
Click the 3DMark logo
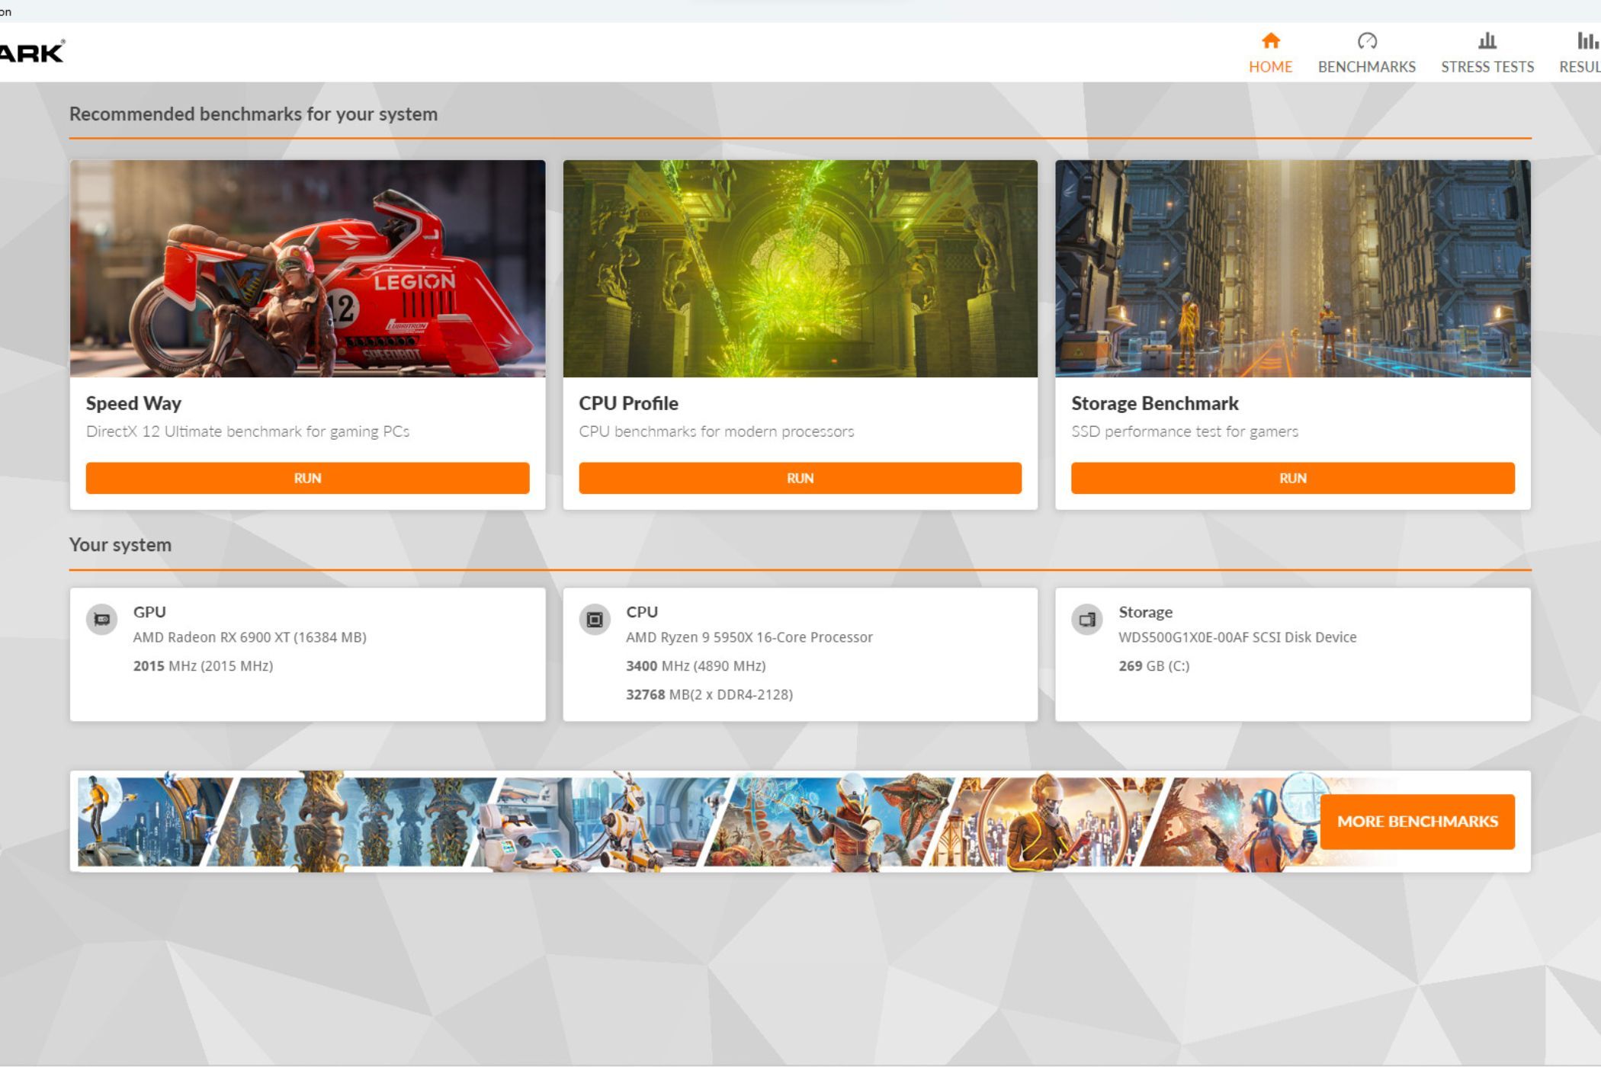tap(32, 53)
